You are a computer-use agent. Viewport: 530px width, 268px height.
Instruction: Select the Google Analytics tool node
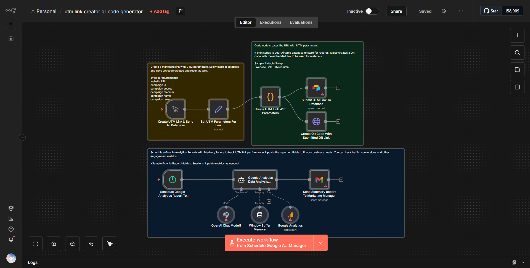[290, 215]
